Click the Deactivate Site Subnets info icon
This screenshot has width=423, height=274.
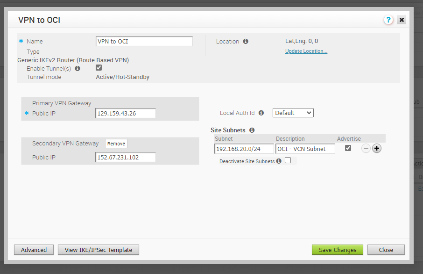(x=279, y=161)
